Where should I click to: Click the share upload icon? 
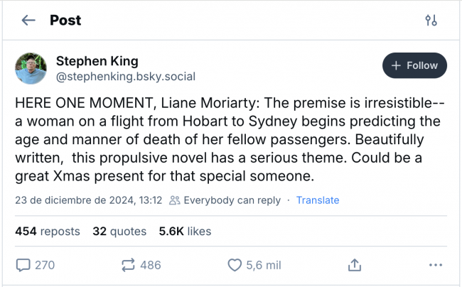pos(353,265)
